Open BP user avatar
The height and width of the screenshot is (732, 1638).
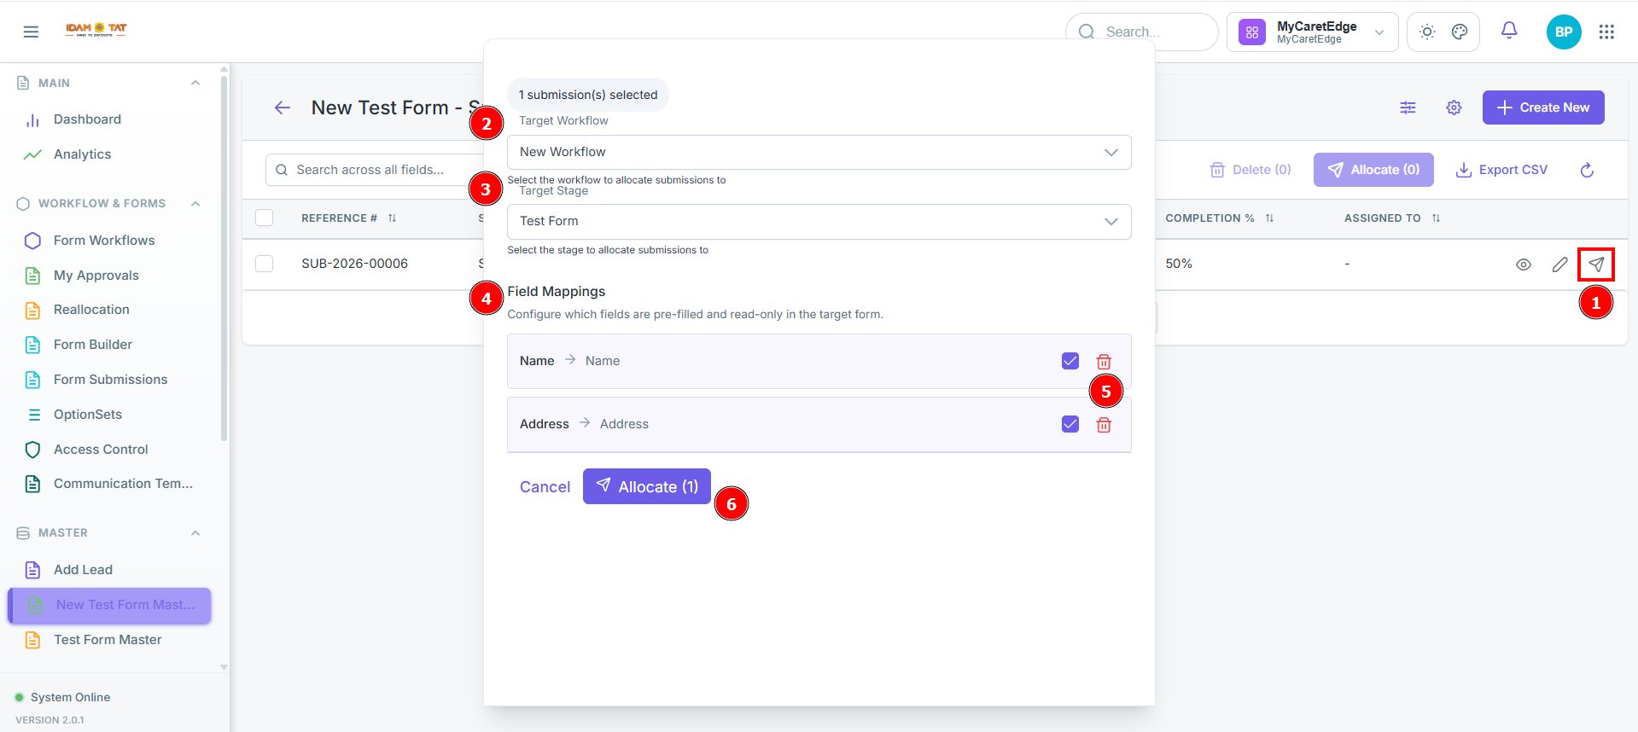pyautogui.click(x=1564, y=32)
